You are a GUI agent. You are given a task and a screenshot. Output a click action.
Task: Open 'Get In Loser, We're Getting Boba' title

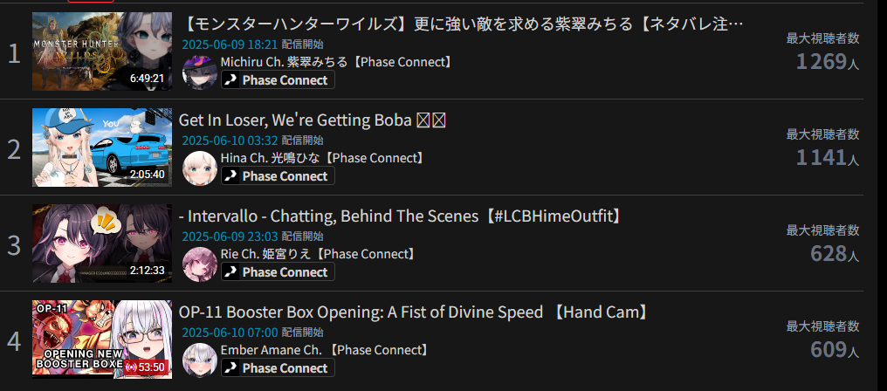(x=313, y=120)
